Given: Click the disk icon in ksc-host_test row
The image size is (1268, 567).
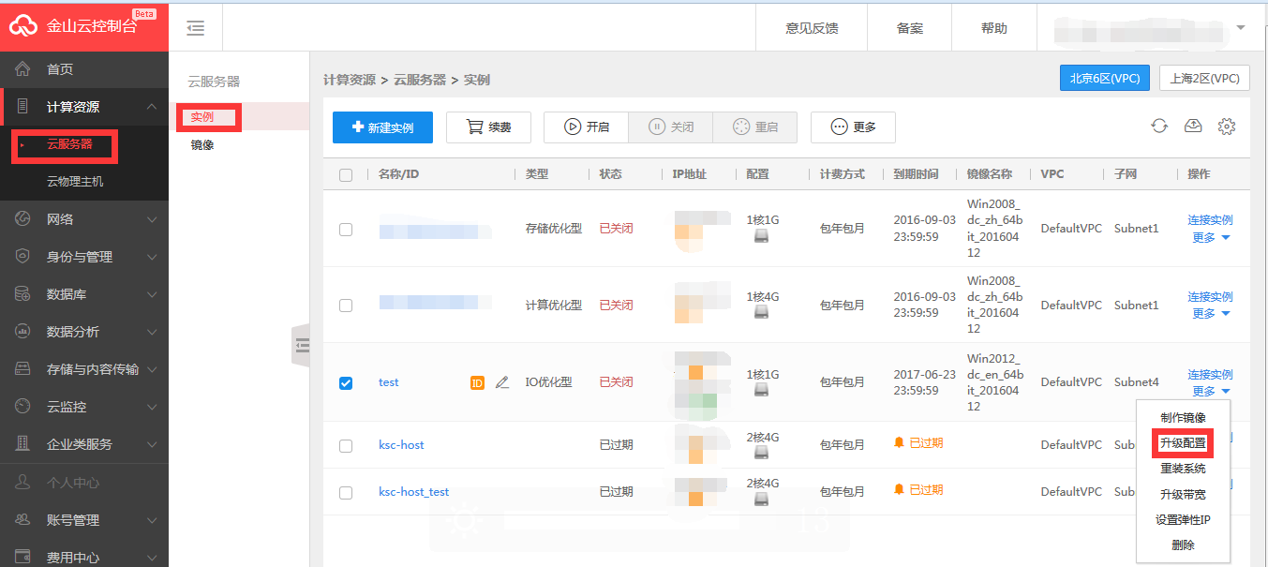Looking at the screenshot, I should (x=763, y=500).
